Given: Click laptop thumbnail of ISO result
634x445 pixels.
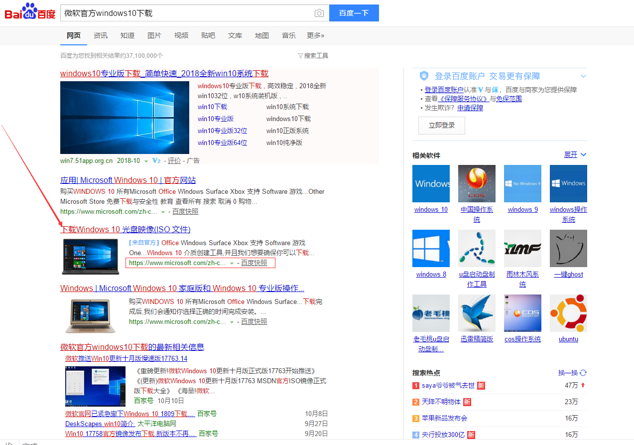Looking at the screenshot, I should pos(91,256).
